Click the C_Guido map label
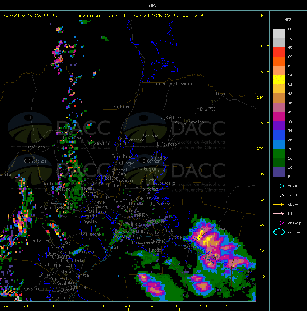This screenshot has width=307, height=311. 45,184
